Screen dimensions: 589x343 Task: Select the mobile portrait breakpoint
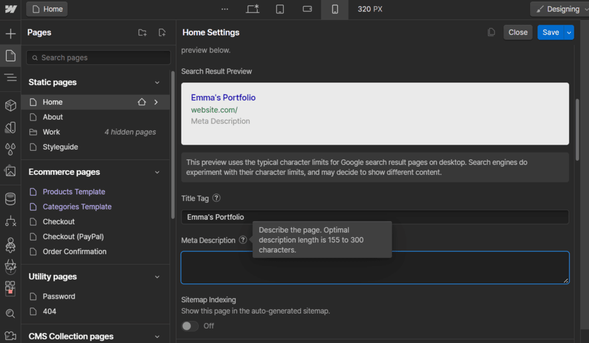point(335,9)
